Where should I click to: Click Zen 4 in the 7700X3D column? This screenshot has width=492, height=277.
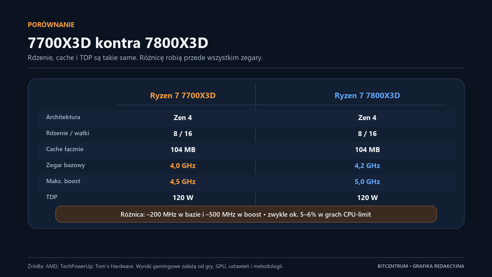point(183,118)
